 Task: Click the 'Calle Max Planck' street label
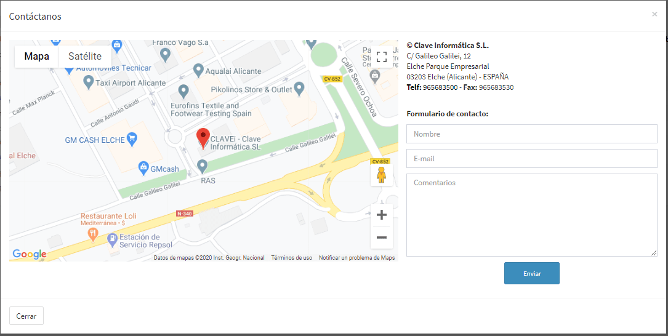[x=34, y=103]
